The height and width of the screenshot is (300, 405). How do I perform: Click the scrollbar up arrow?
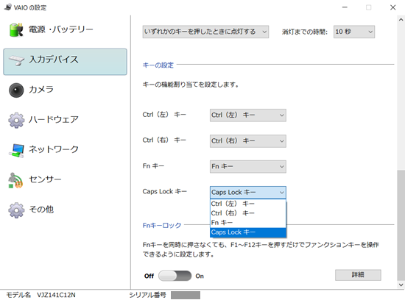401,20
